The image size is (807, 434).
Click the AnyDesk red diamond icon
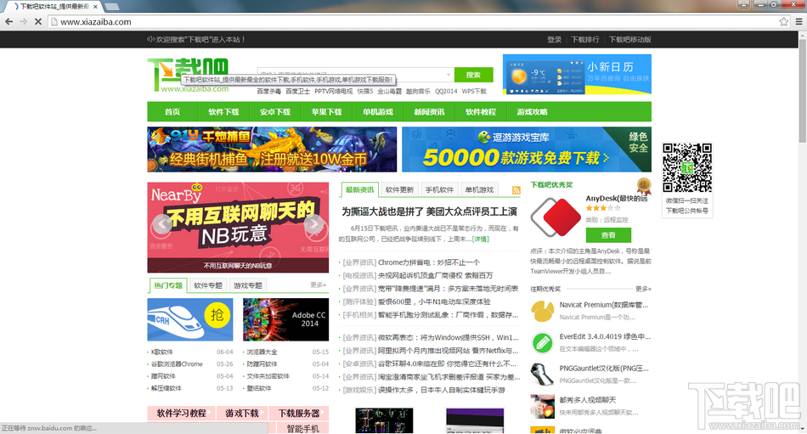point(556,217)
